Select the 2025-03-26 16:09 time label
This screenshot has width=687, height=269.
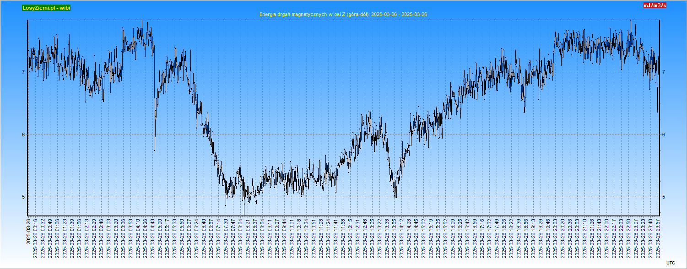[x=453, y=238]
